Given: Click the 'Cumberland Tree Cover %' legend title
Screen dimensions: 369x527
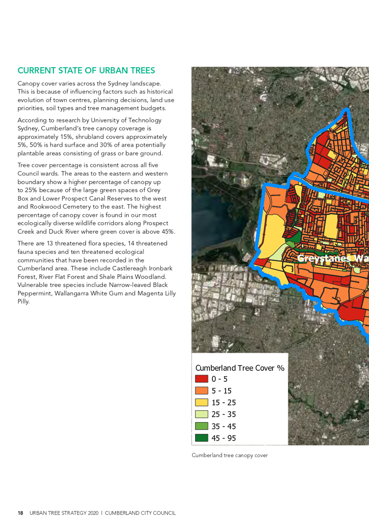Looking at the screenshot, I should click(240, 368).
